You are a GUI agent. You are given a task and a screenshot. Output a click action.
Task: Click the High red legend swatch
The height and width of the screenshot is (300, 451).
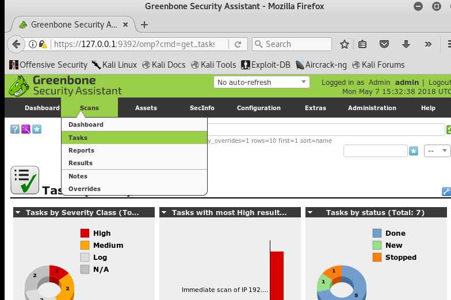(85, 233)
